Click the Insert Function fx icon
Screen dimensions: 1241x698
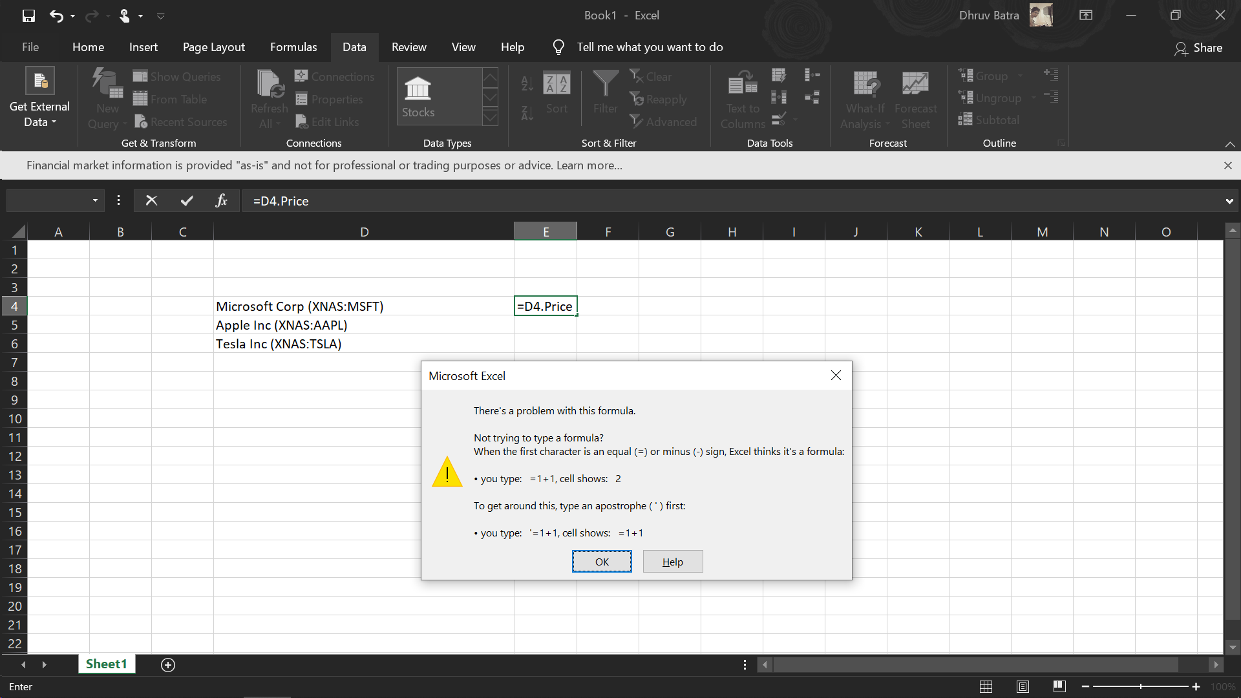[x=221, y=201]
